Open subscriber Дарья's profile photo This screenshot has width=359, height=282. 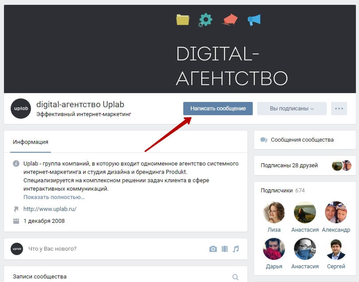point(274,249)
